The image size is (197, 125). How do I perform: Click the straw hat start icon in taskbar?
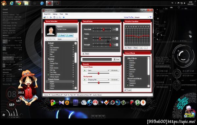click(x=4, y=3)
